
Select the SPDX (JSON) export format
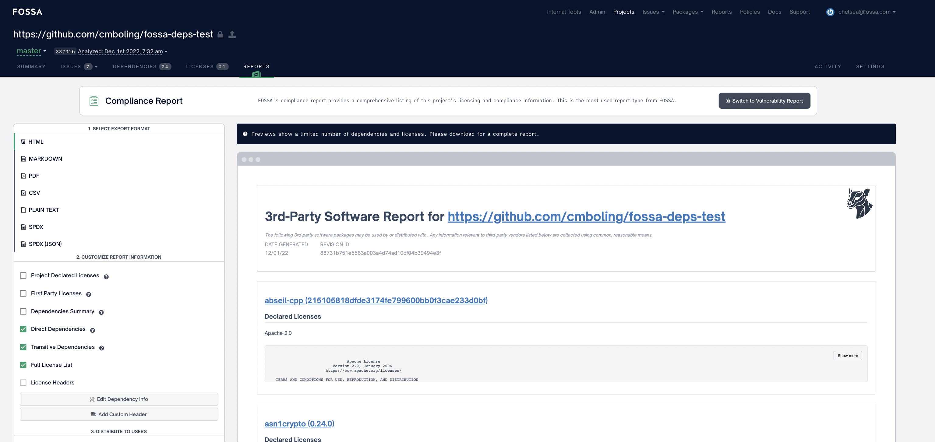(x=119, y=244)
